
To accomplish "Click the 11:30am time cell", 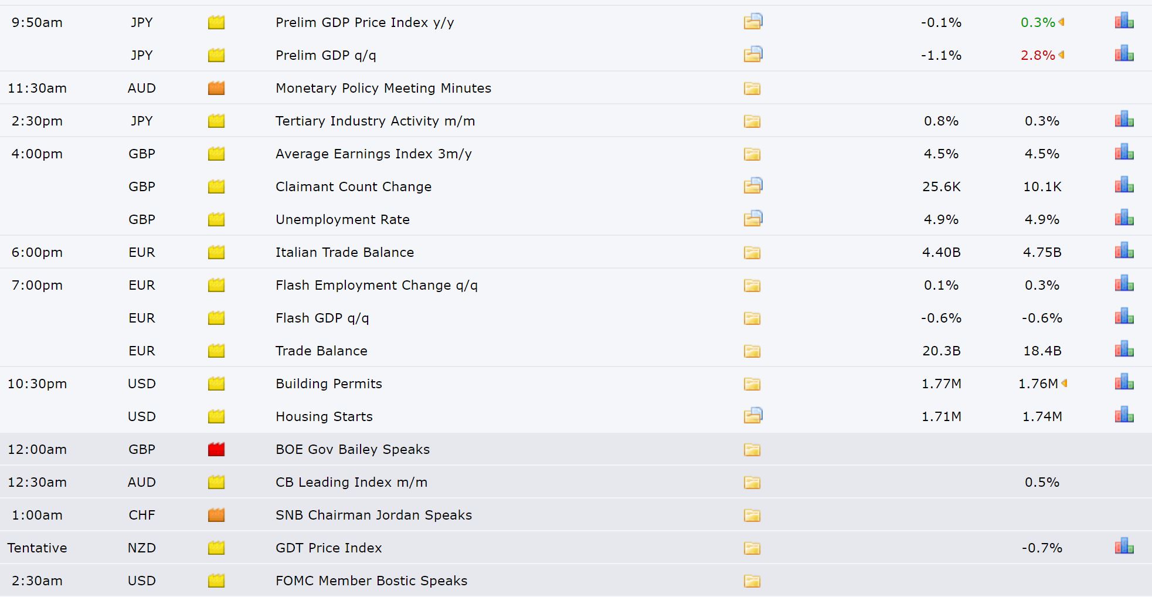I will click(37, 89).
